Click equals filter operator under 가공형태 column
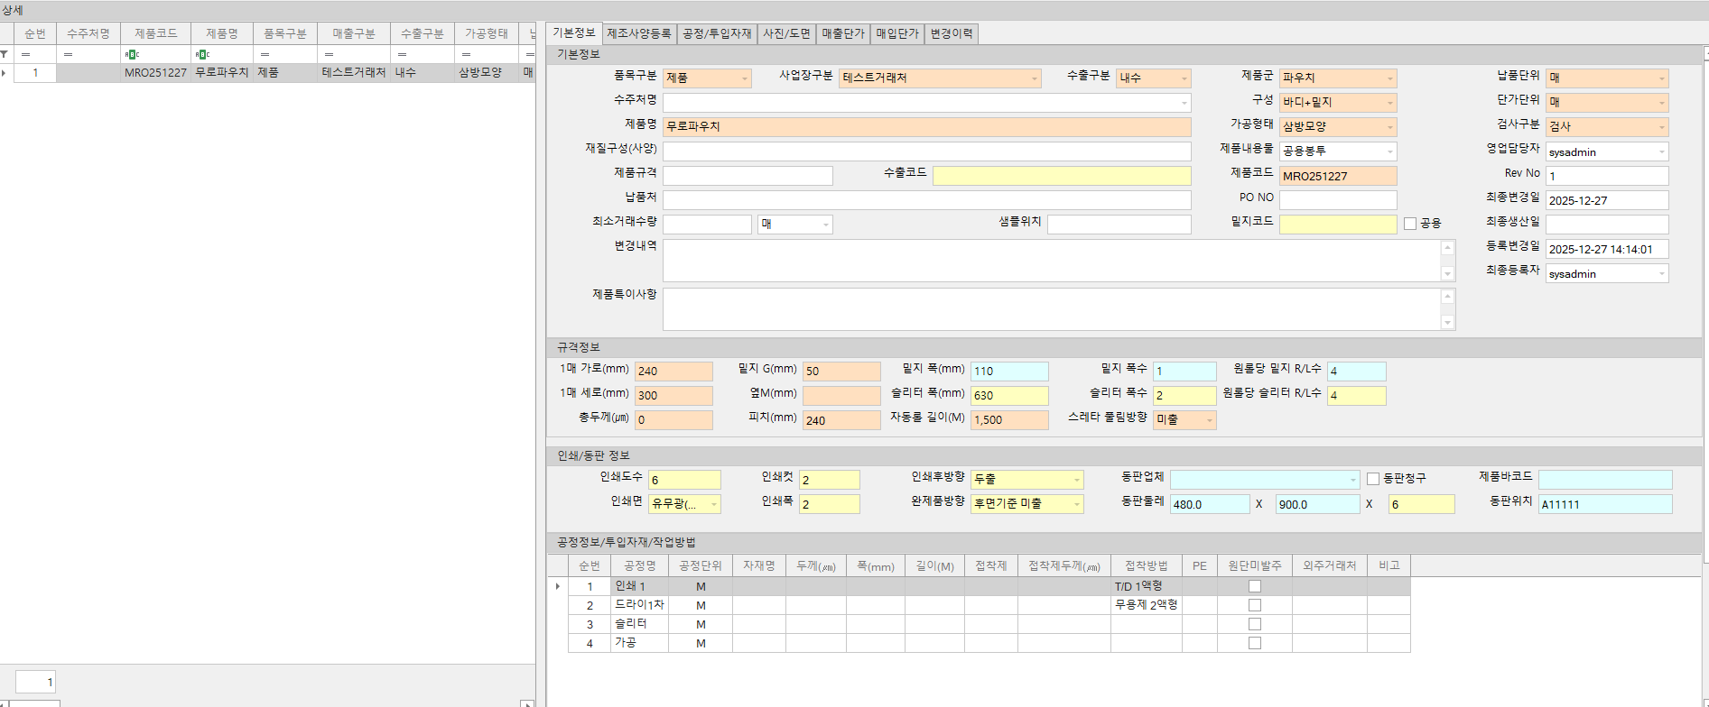Image resolution: width=1709 pixels, height=707 pixels. click(466, 54)
